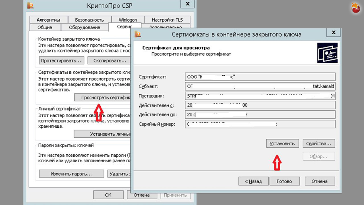Click the КриптоПро CSP title bar icon
This screenshot has height=205, width=364.
30,5
